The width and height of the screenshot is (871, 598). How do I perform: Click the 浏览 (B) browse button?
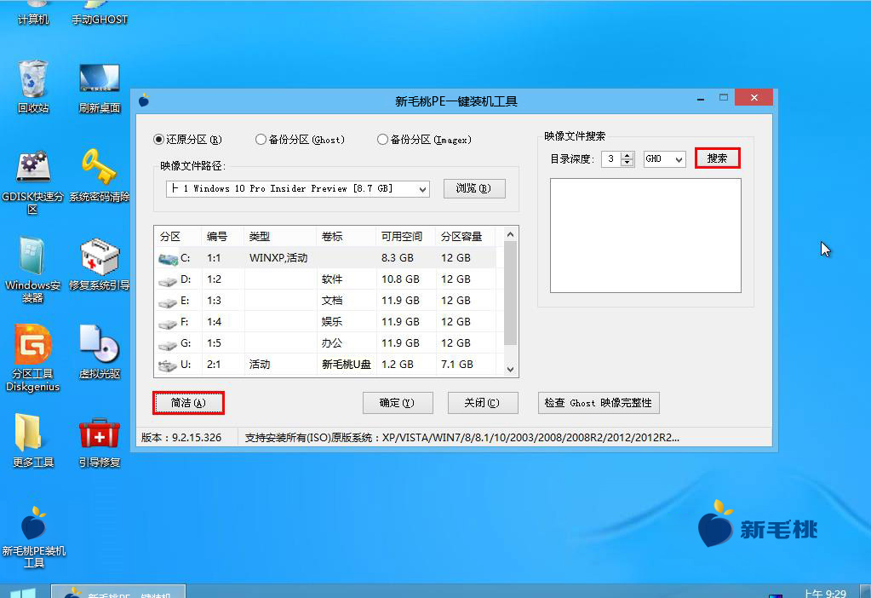(474, 188)
